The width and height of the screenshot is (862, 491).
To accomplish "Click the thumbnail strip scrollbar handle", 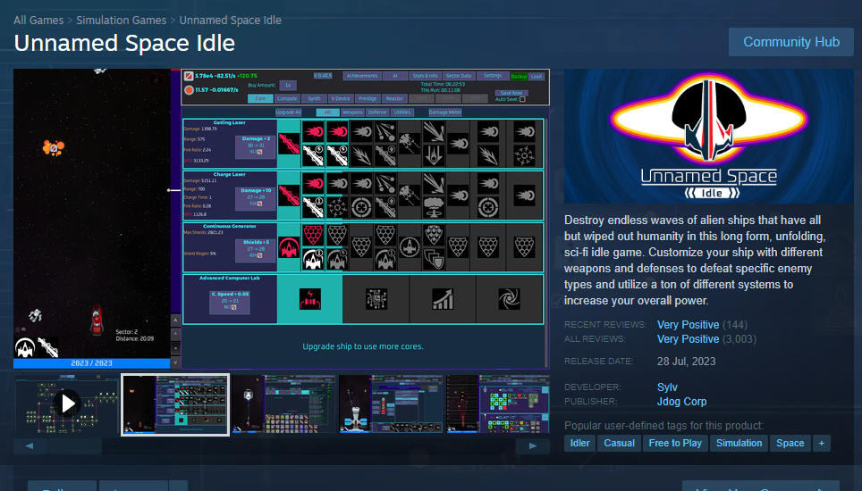I will pos(75,446).
